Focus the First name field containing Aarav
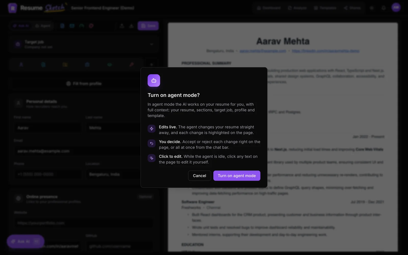The image size is (408, 255). 47,128
